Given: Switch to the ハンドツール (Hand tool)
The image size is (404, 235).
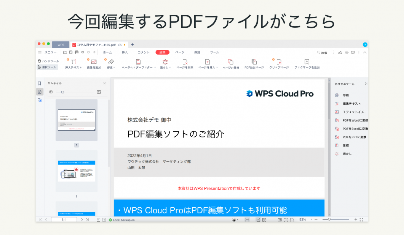Looking at the screenshot, I should click(49, 61).
